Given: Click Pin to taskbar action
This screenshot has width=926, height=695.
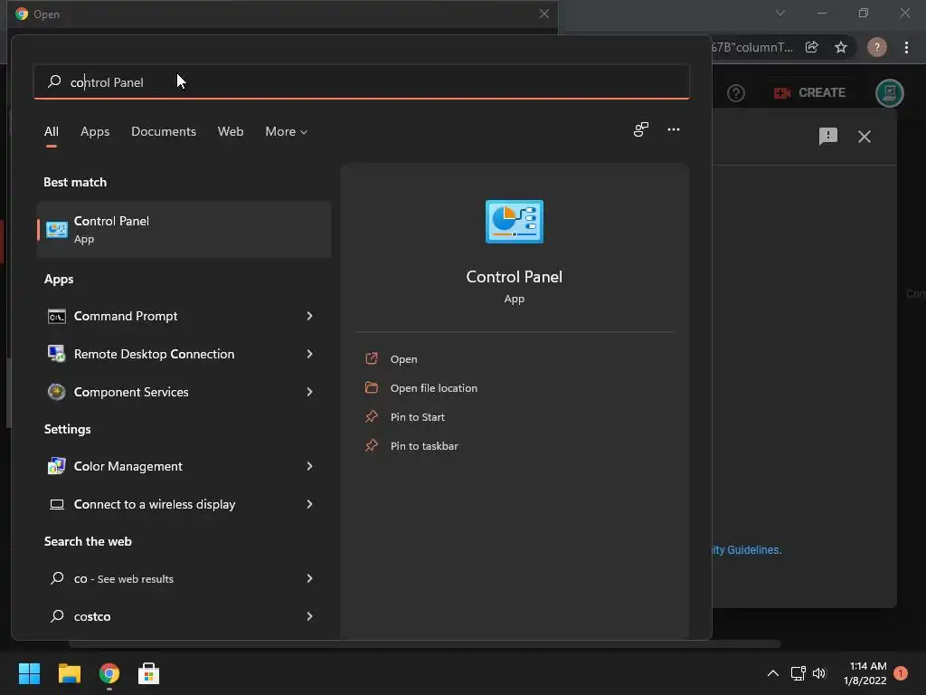Looking at the screenshot, I should (x=424, y=445).
